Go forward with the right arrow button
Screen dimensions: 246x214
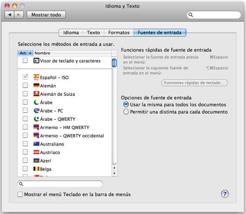coord(19,15)
